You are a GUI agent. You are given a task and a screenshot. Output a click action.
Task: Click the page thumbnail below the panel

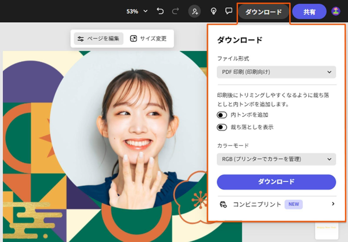(327, 231)
